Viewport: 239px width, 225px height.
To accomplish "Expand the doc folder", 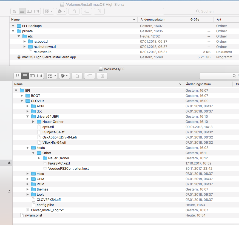I will (28, 111).
